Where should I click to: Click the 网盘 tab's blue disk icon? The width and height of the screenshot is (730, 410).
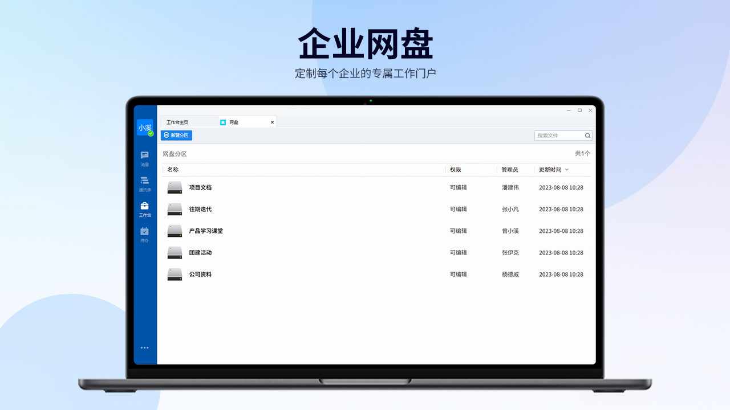222,122
